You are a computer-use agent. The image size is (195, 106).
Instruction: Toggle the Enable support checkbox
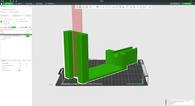pyautogui.click(x=19, y=70)
